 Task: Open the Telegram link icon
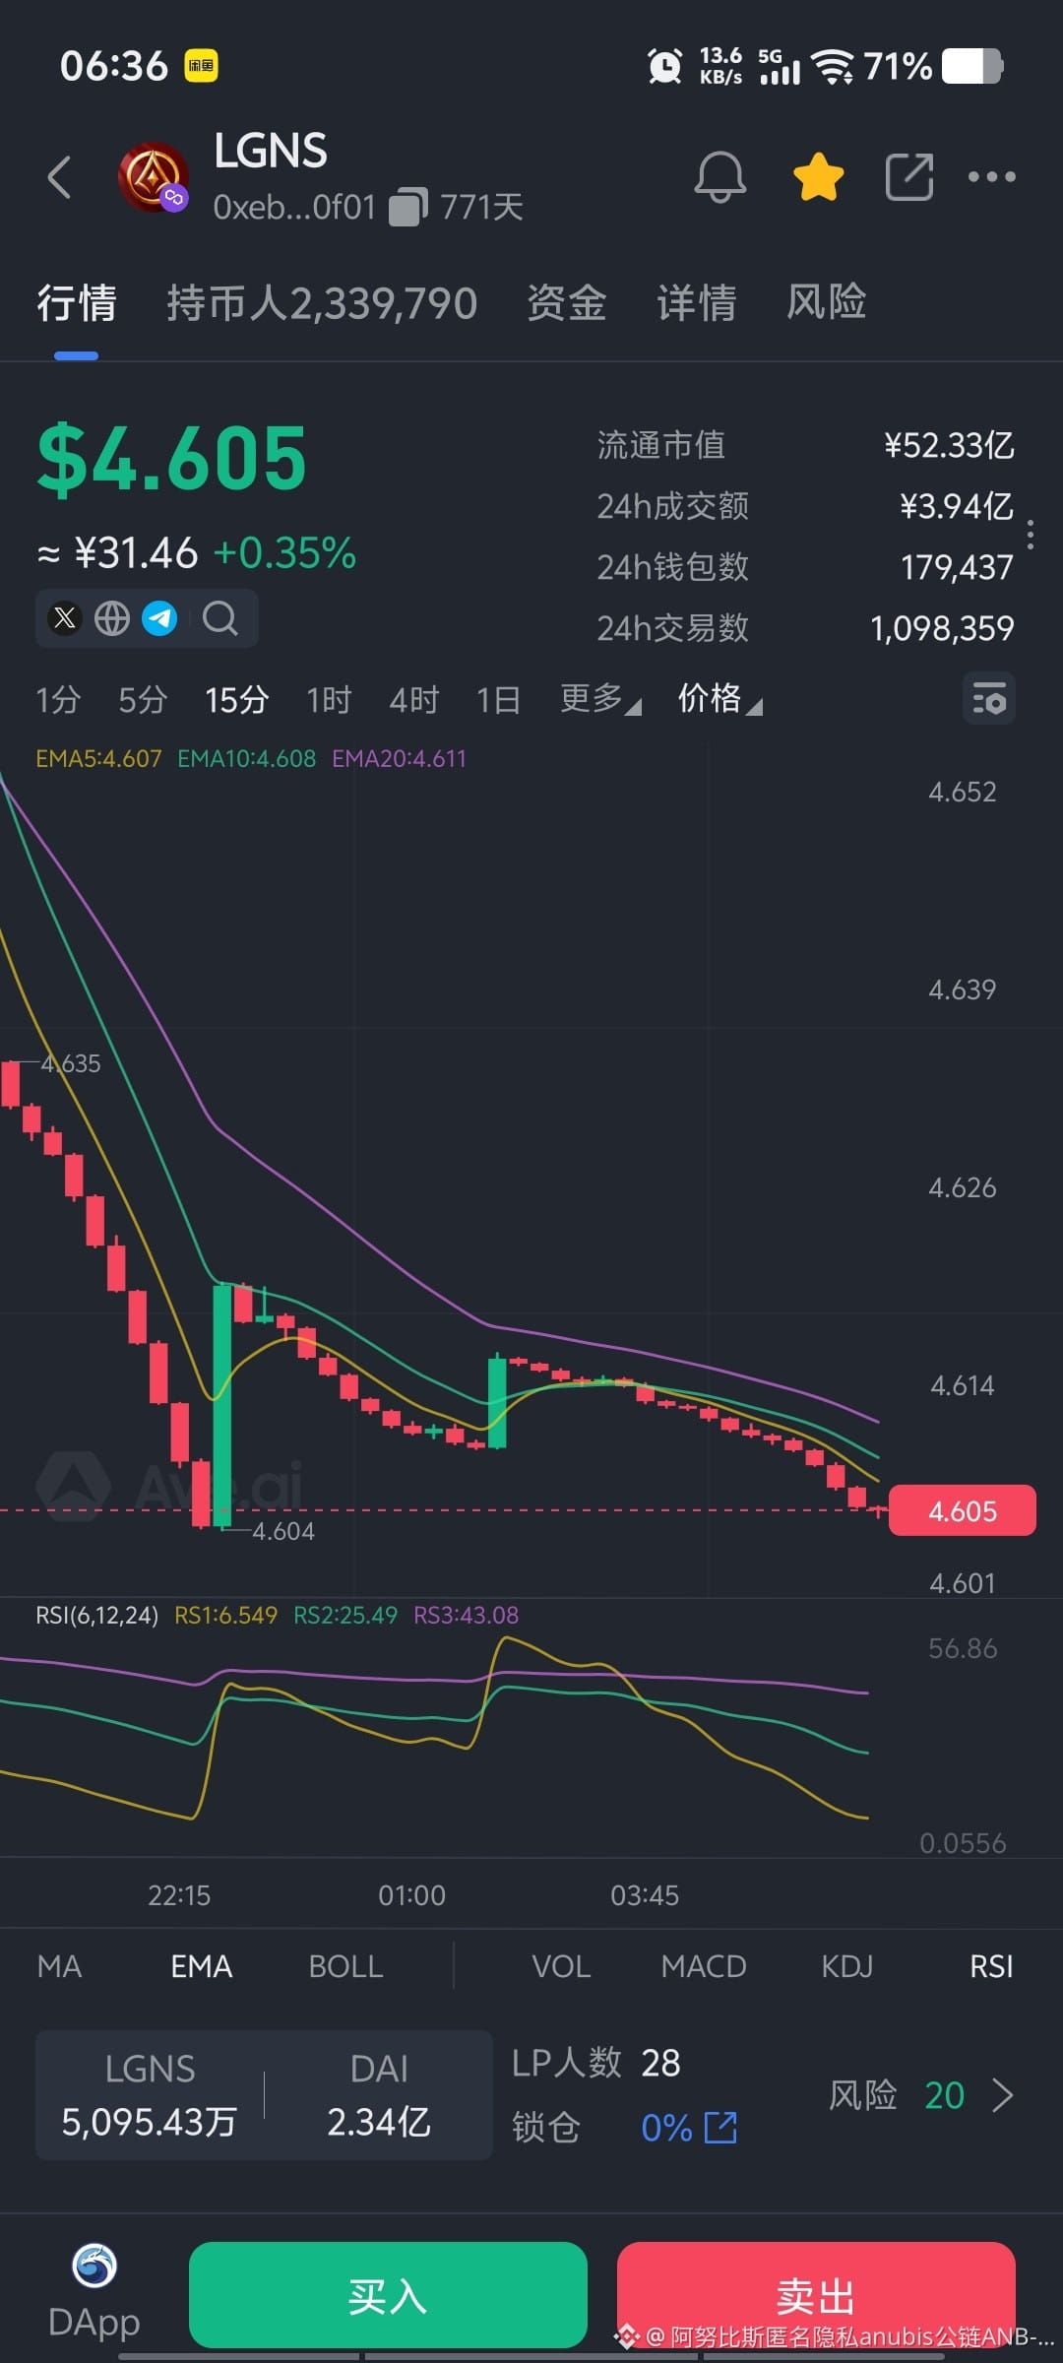coord(159,618)
